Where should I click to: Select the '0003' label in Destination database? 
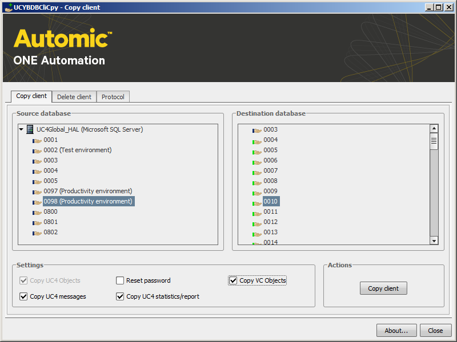(270, 129)
